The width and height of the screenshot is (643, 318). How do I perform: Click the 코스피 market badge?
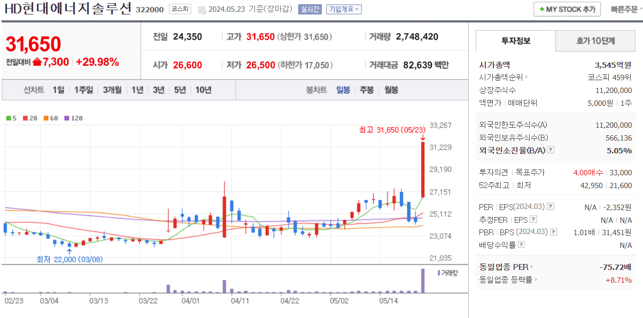coord(179,9)
